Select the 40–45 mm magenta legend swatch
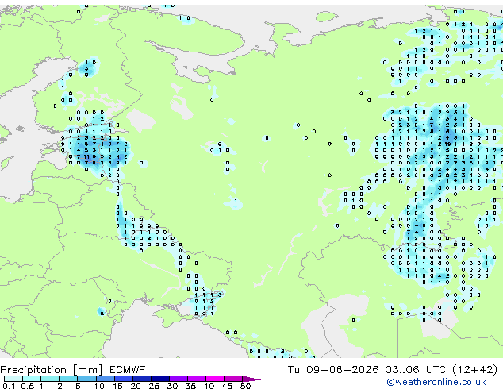 point(215,379)
